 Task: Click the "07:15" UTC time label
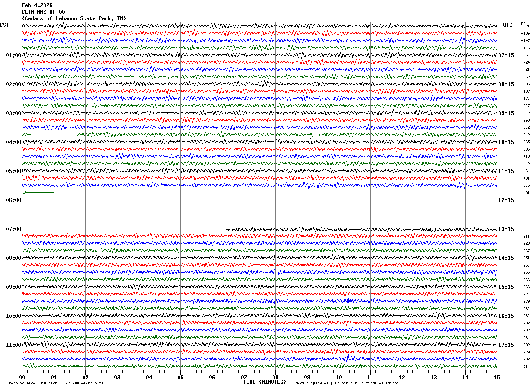[x=506, y=55]
